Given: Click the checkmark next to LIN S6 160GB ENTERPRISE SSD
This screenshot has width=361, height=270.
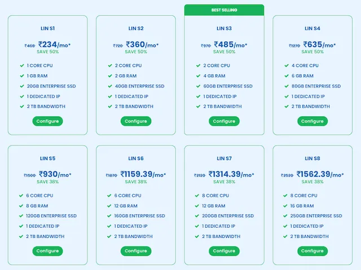Looking at the screenshot, I should point(109,216).
